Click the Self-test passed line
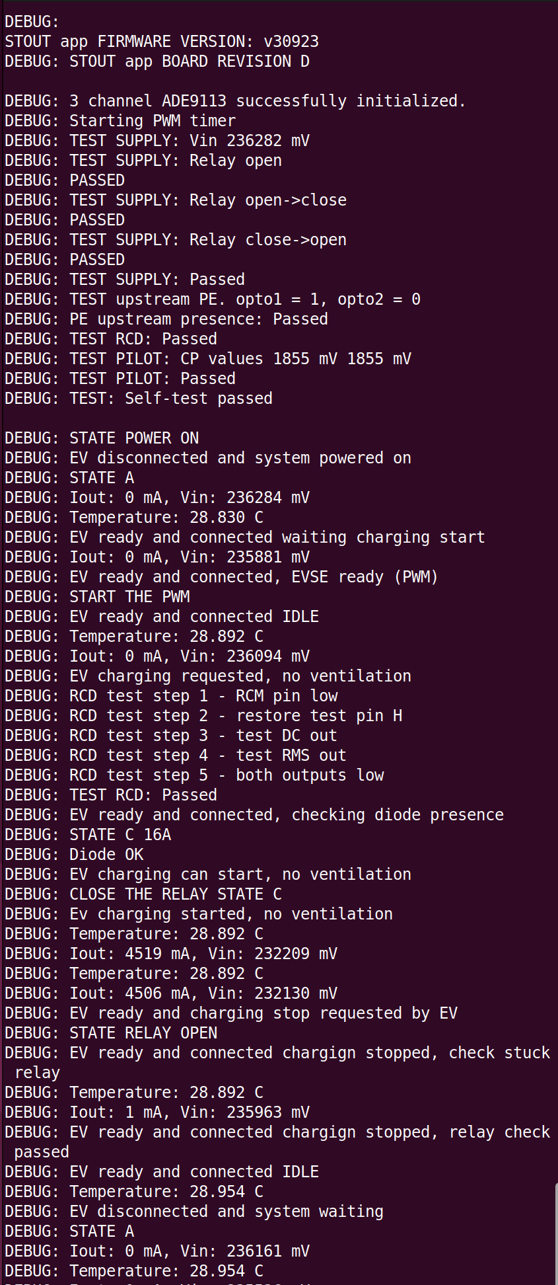This screenshot has width=558, height=1285. (138, 399)
